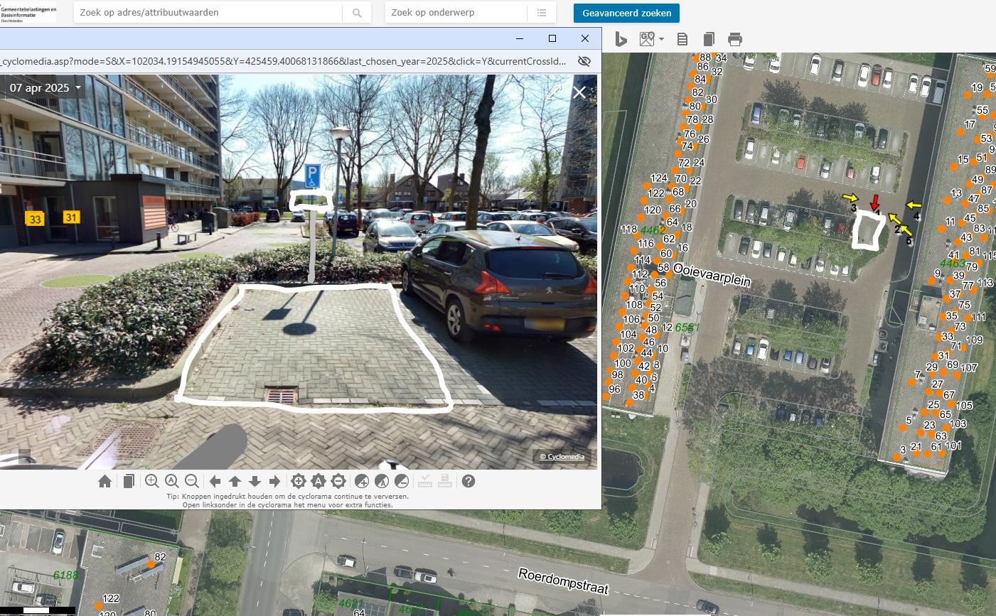Click the printer icon above the map
996x616 pixels.
(735, 39)
